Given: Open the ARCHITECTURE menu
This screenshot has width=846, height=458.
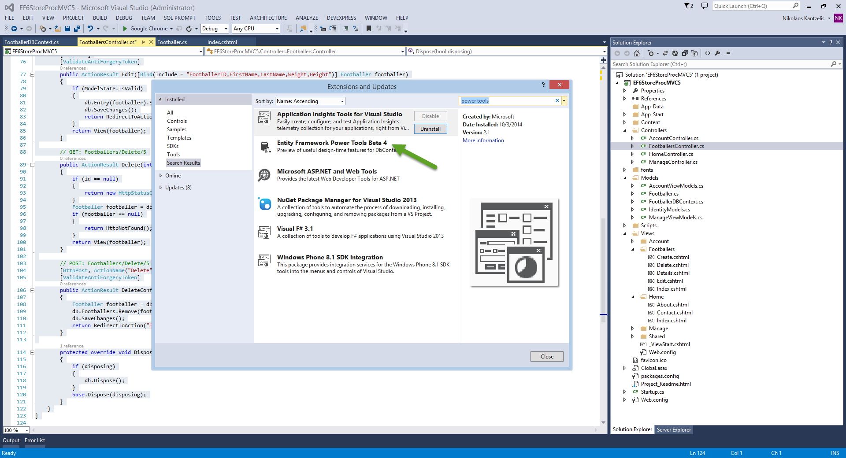Looking at the screenshot, I should pyautogui.click(x=268, y=18).
